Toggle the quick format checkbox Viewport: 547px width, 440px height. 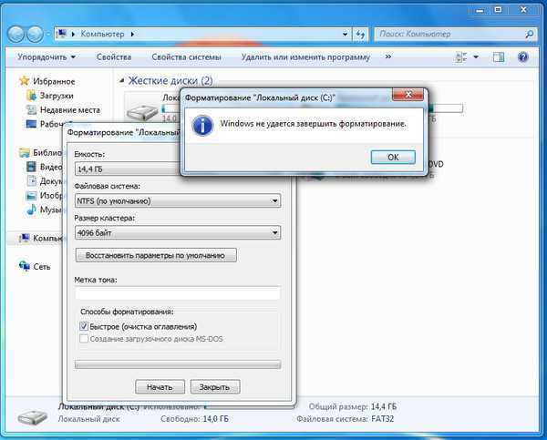tap(84, 326)
